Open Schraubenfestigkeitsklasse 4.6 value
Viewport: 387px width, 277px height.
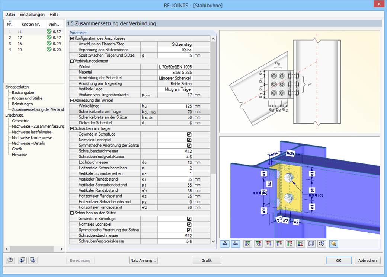point(175,157)
